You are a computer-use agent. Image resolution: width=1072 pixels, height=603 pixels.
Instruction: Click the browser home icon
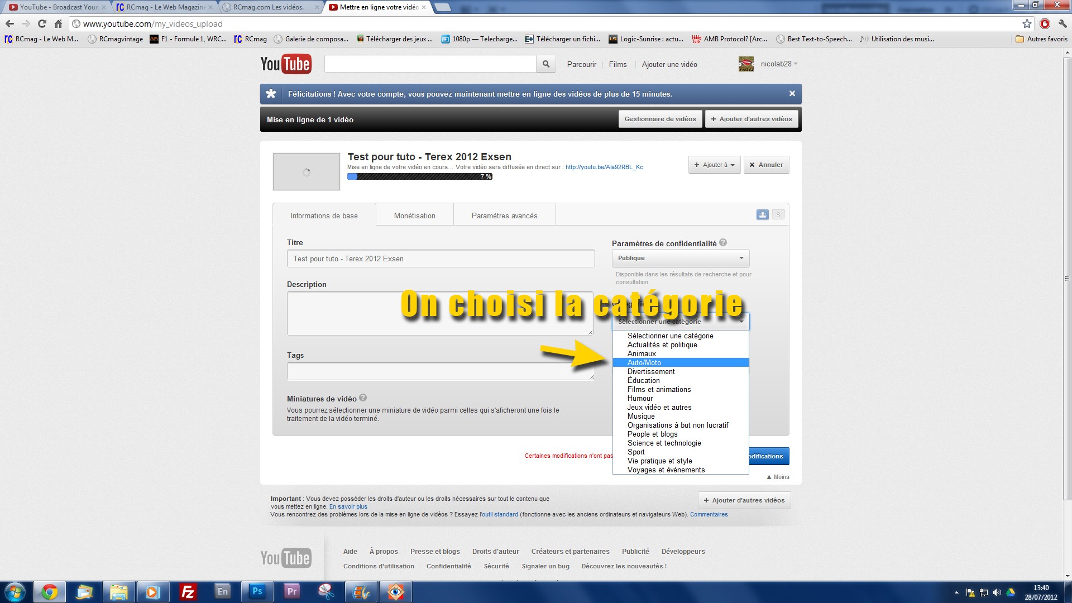pos(58,23)
